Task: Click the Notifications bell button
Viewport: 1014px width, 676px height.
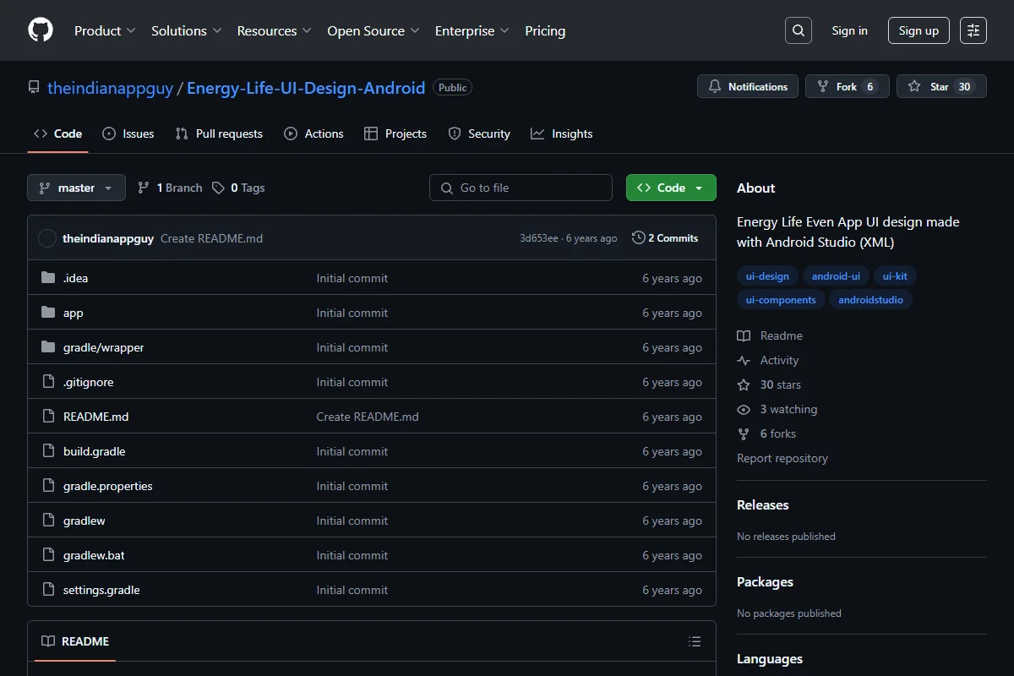Action: (748, 86)
